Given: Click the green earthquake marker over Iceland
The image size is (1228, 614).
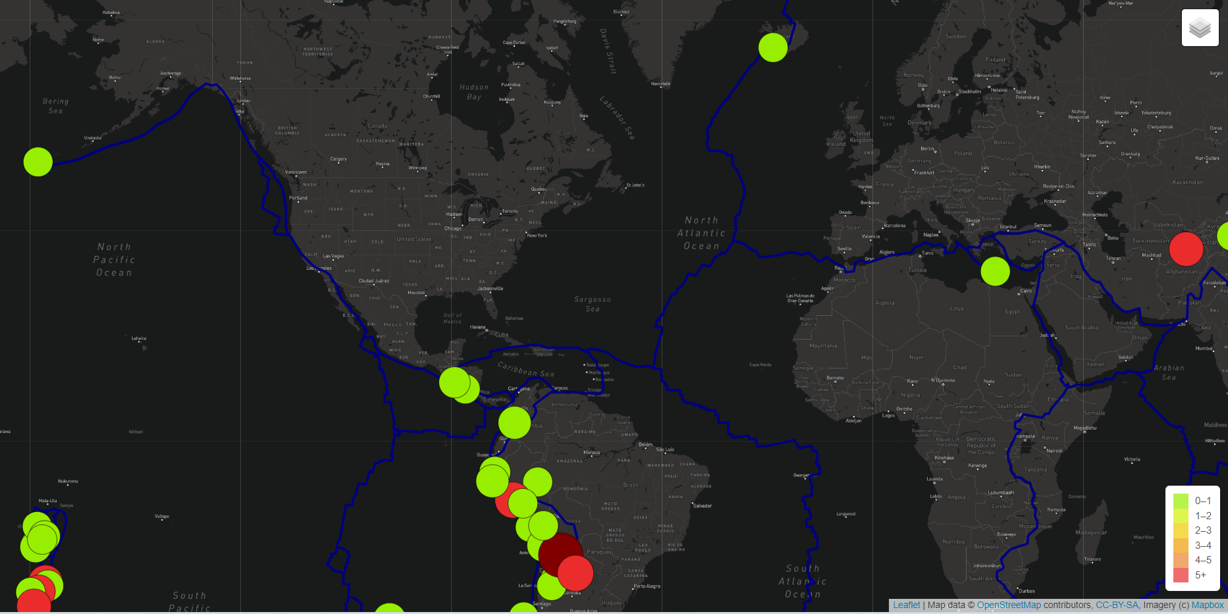Looking at the screenshot, I should click(x=772, y=47).
